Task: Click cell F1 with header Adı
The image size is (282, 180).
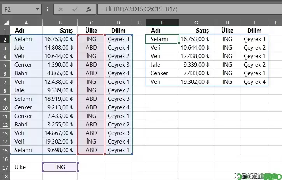Action: [163, 31]
